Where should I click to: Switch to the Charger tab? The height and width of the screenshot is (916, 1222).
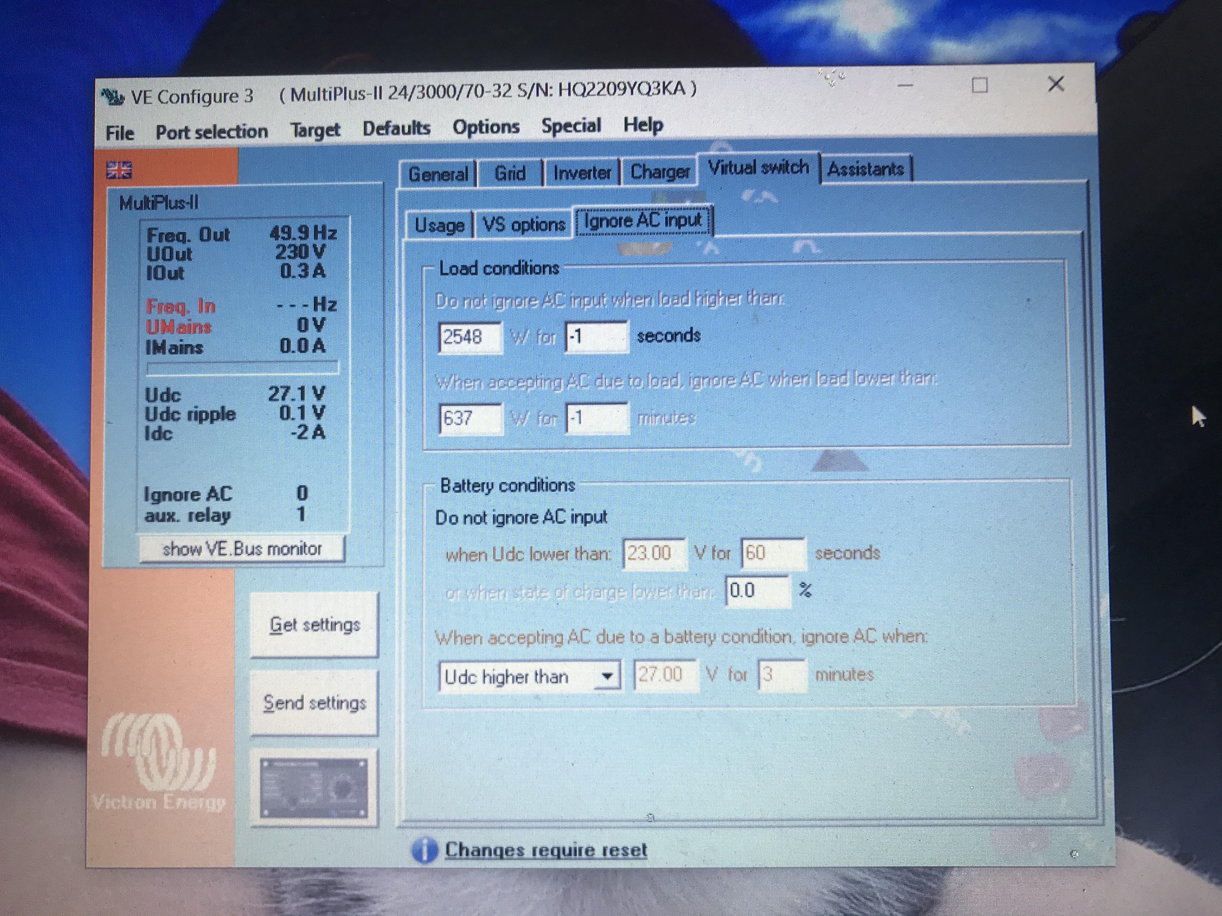point(659,172)
